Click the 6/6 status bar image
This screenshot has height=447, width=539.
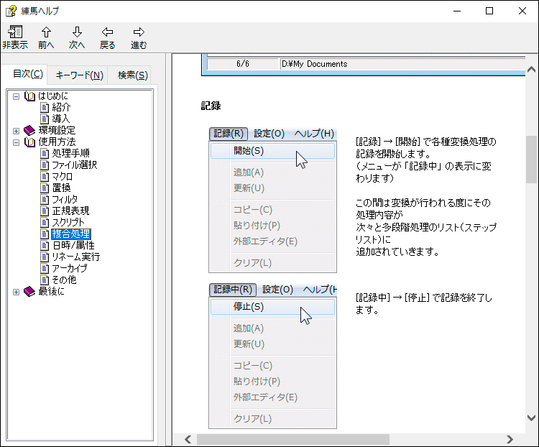click(x=364, y=65)
